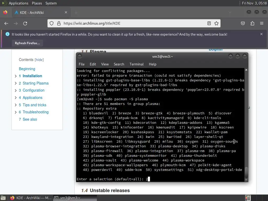Viewport: 268px width, 201px height.
Task: Expand the Starting Plasma chevron
Action: coord(15,83)
